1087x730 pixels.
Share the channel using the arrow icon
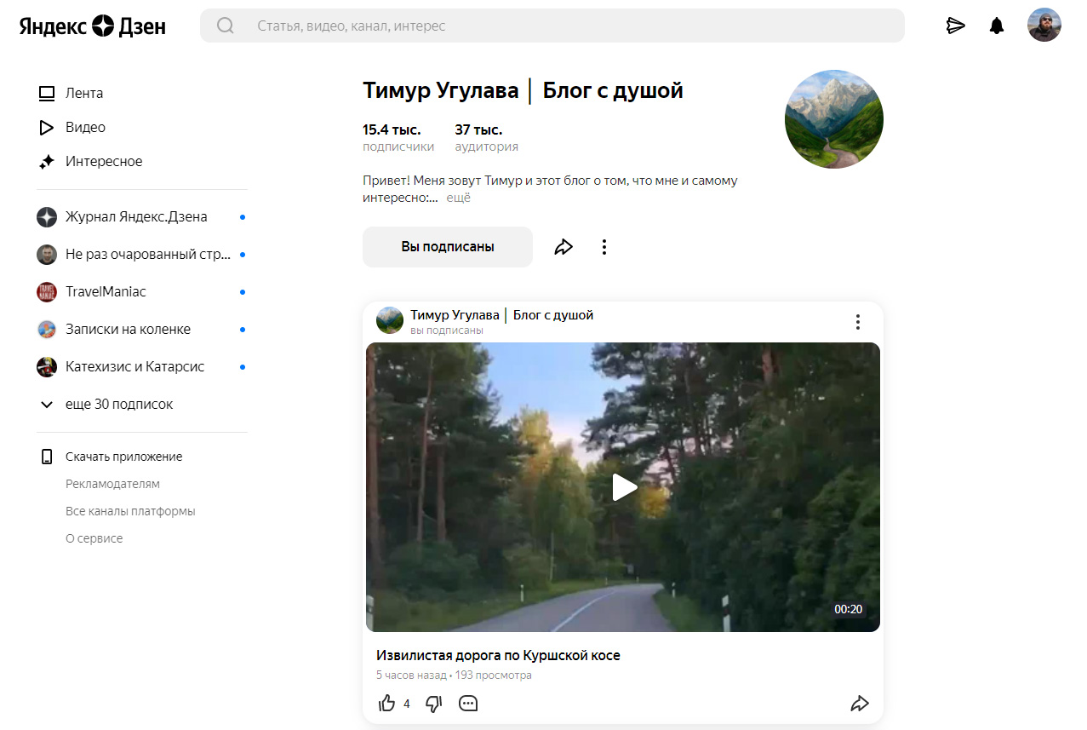pos(564,247)
